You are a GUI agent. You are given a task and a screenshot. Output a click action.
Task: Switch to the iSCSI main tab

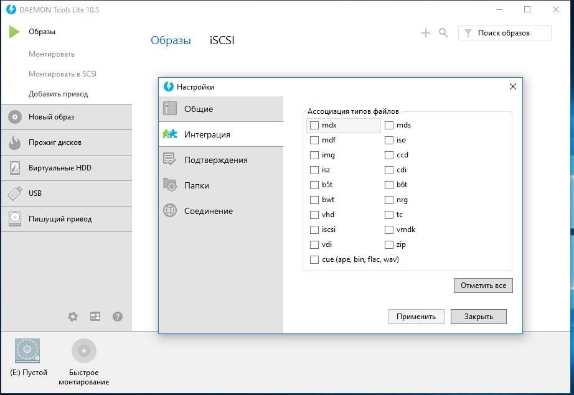coord(222,40)
